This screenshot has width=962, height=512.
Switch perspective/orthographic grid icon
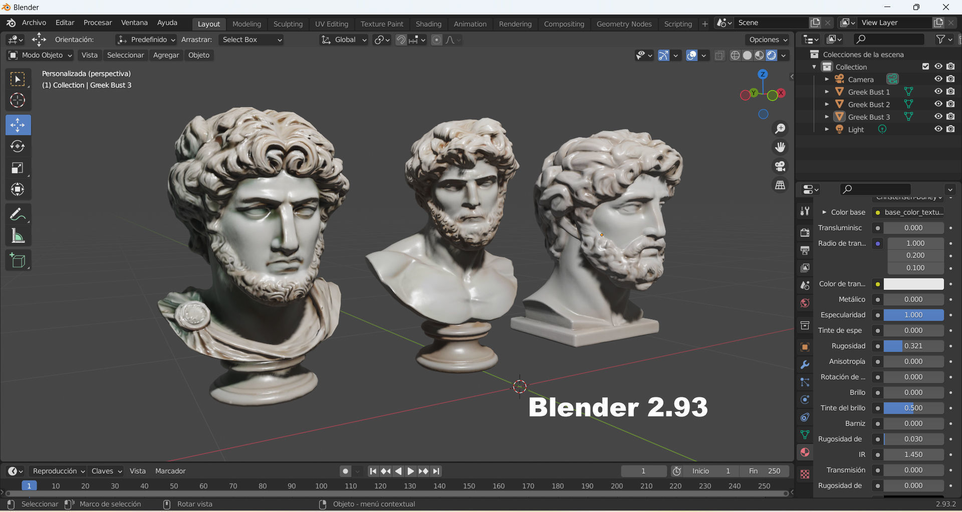(x=780, y=185)
